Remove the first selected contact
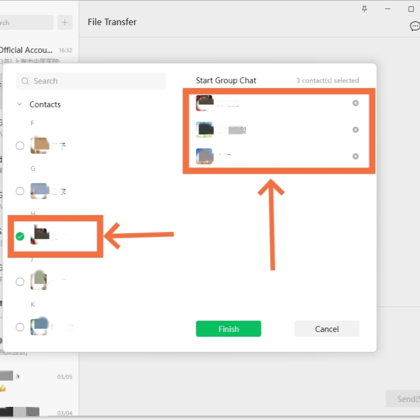This screenshot has height=420, width=420. [355, 103]
